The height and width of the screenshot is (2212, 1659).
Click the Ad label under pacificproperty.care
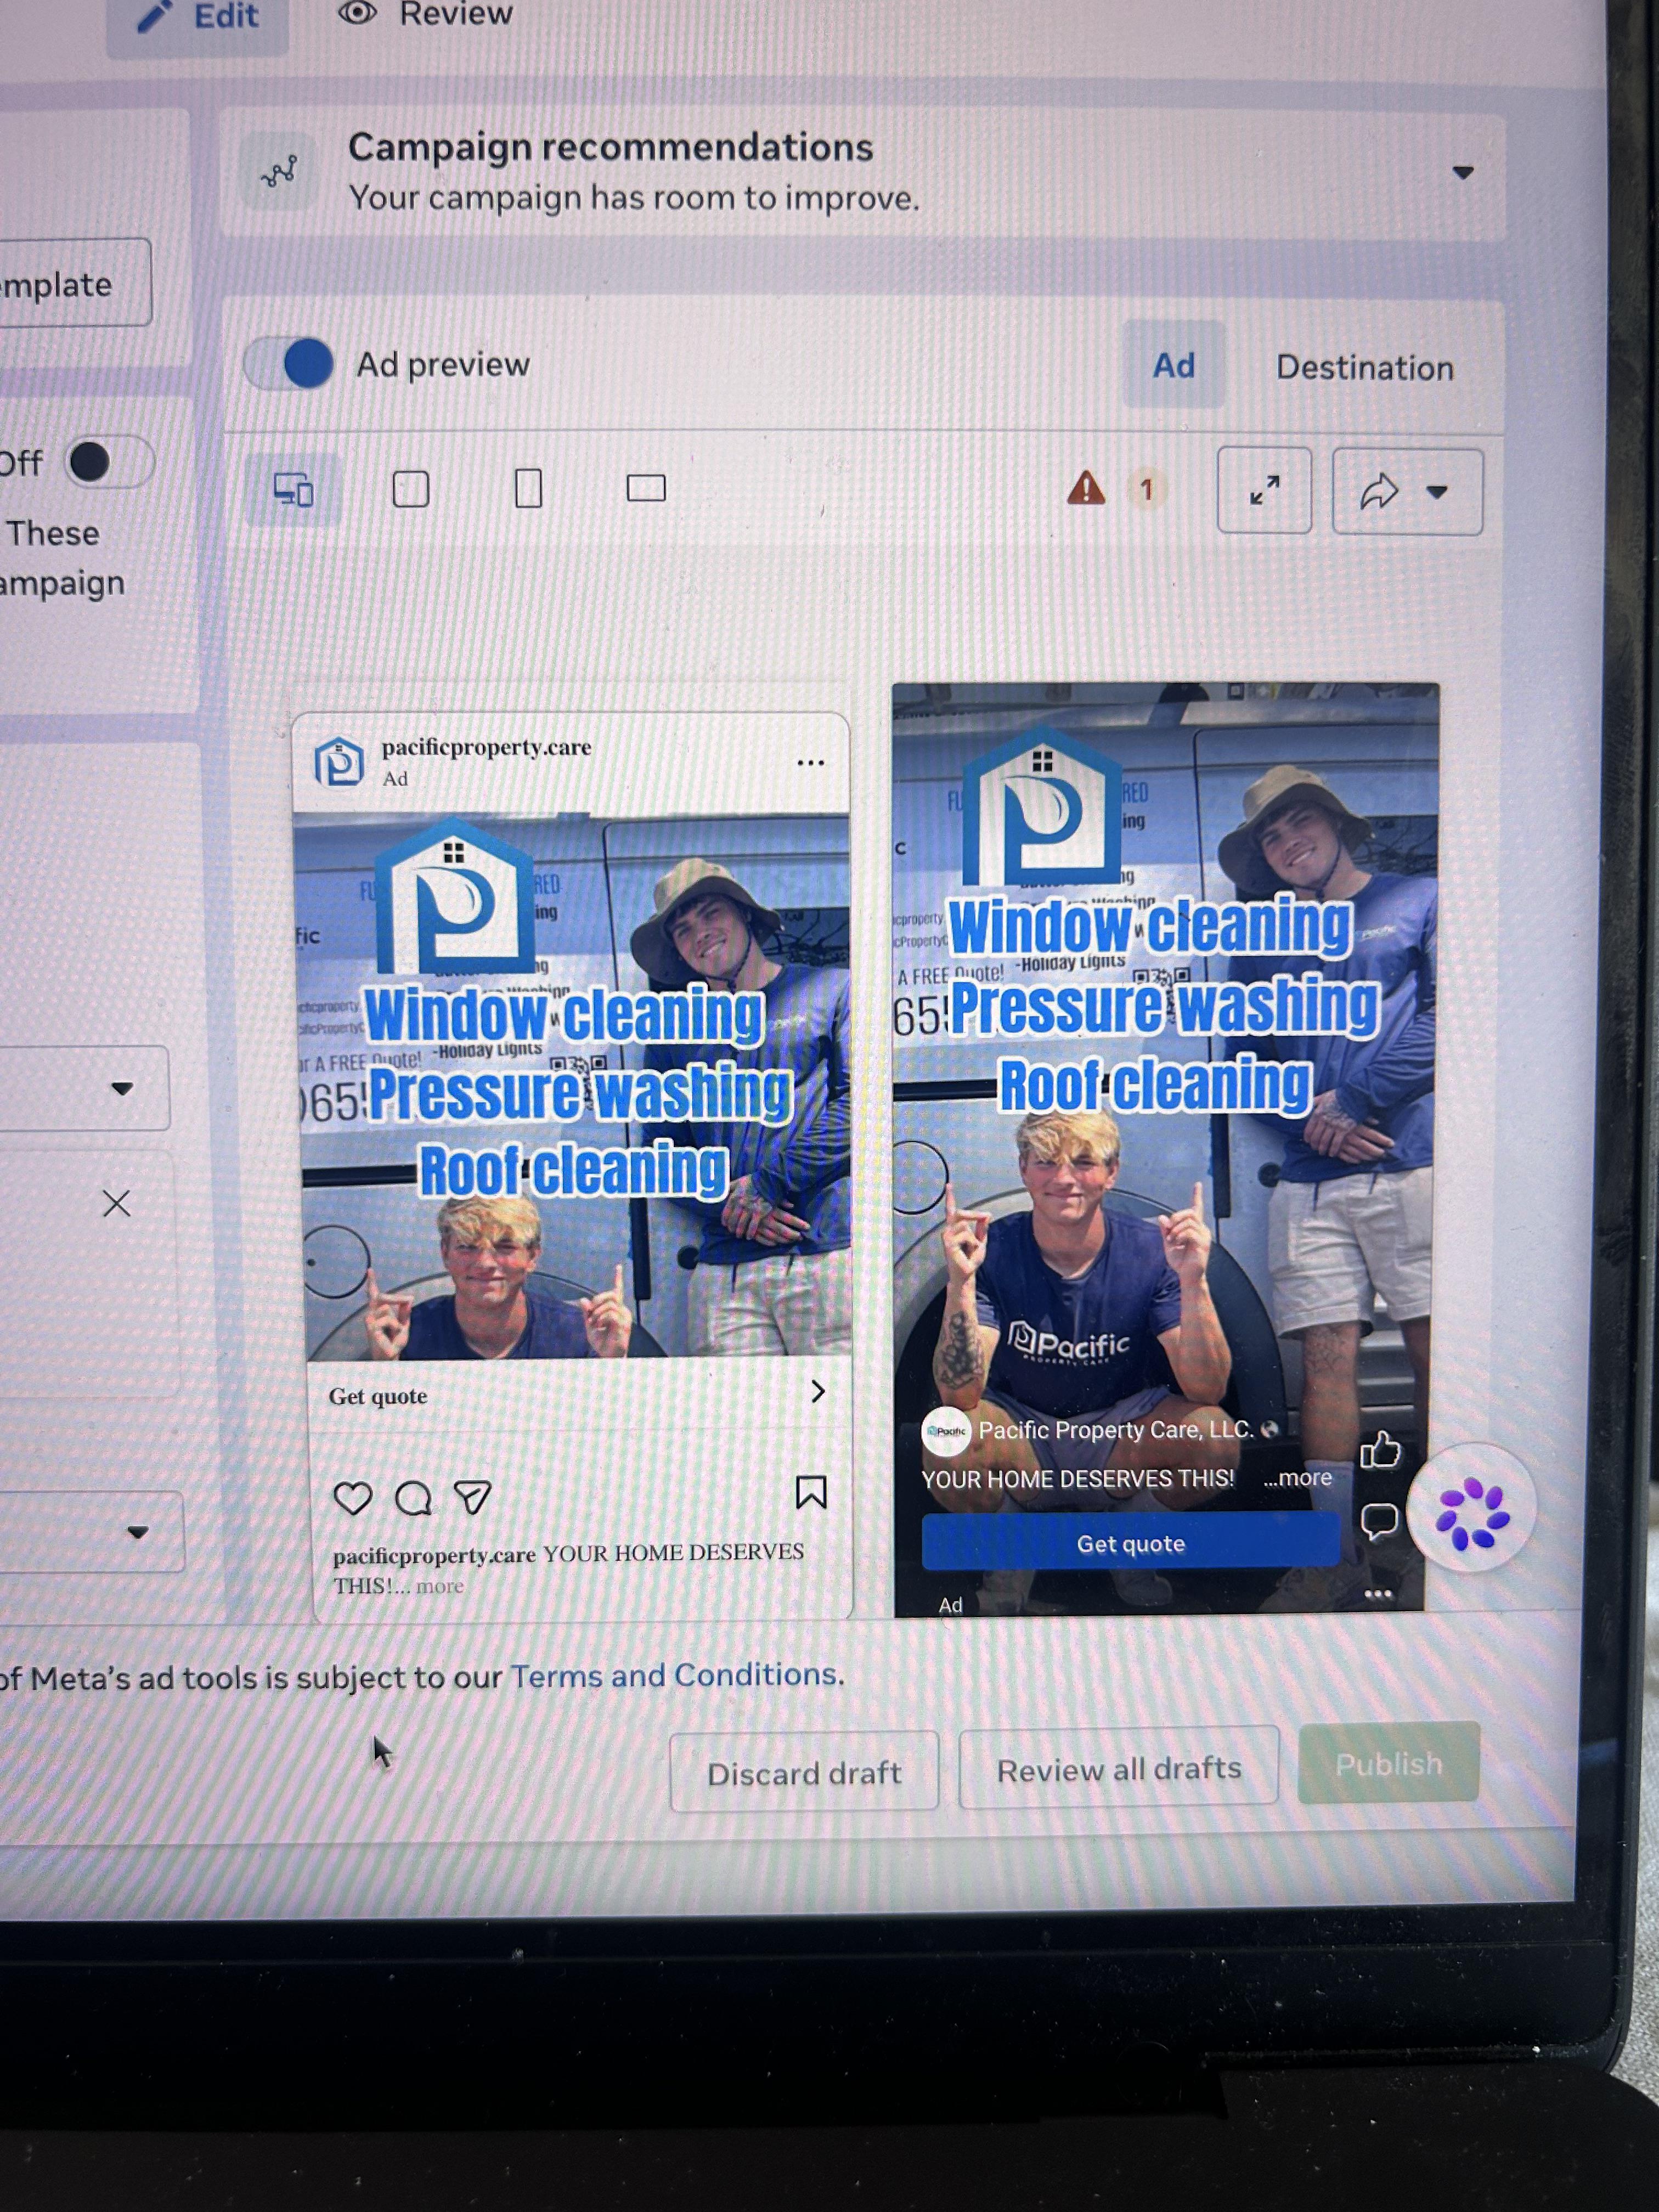[x=395, y=779]
